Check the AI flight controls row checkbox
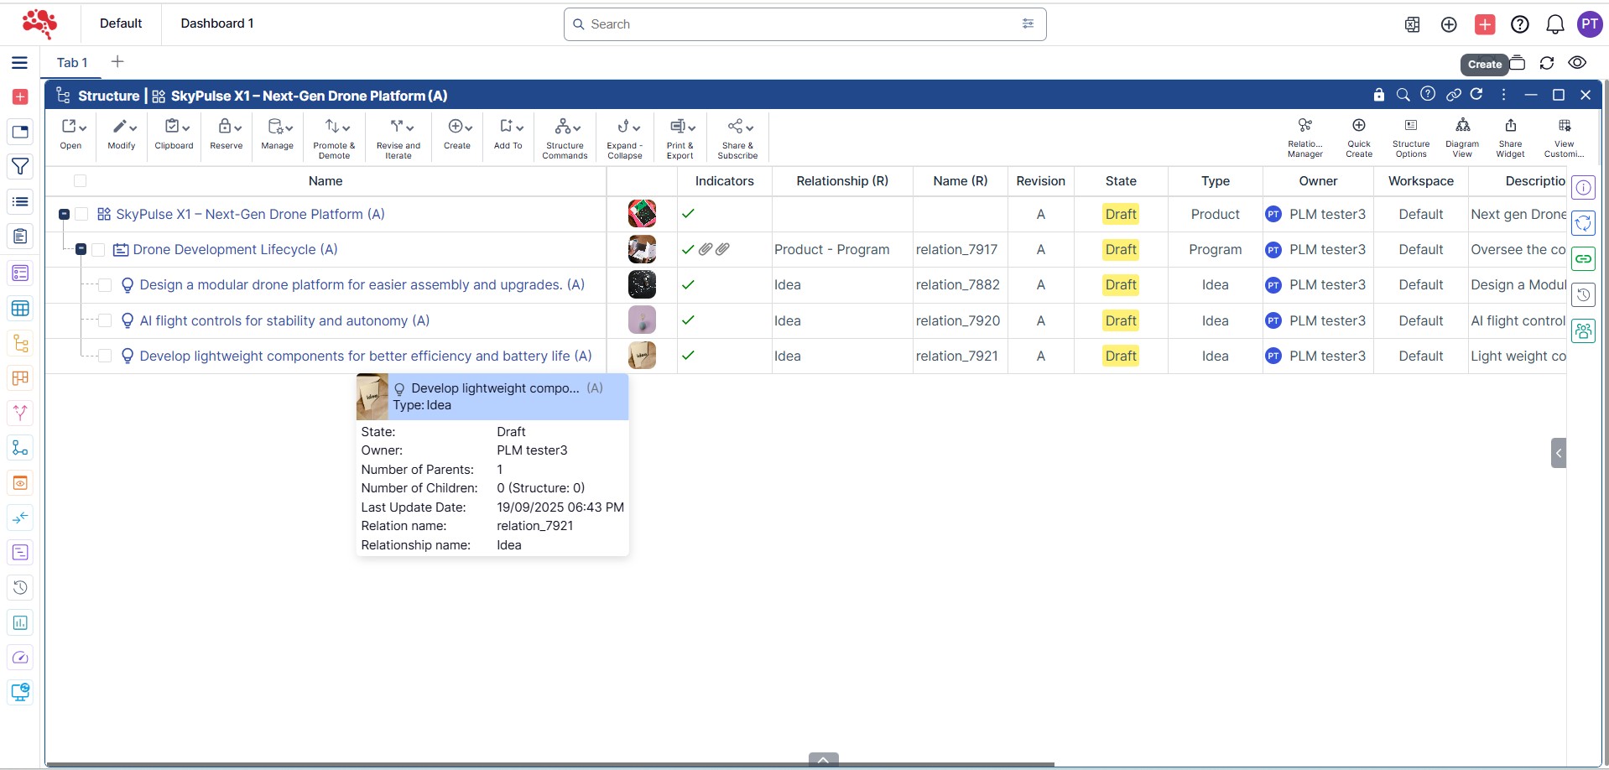Viewport: 1609px width, 770px height. 105,320
